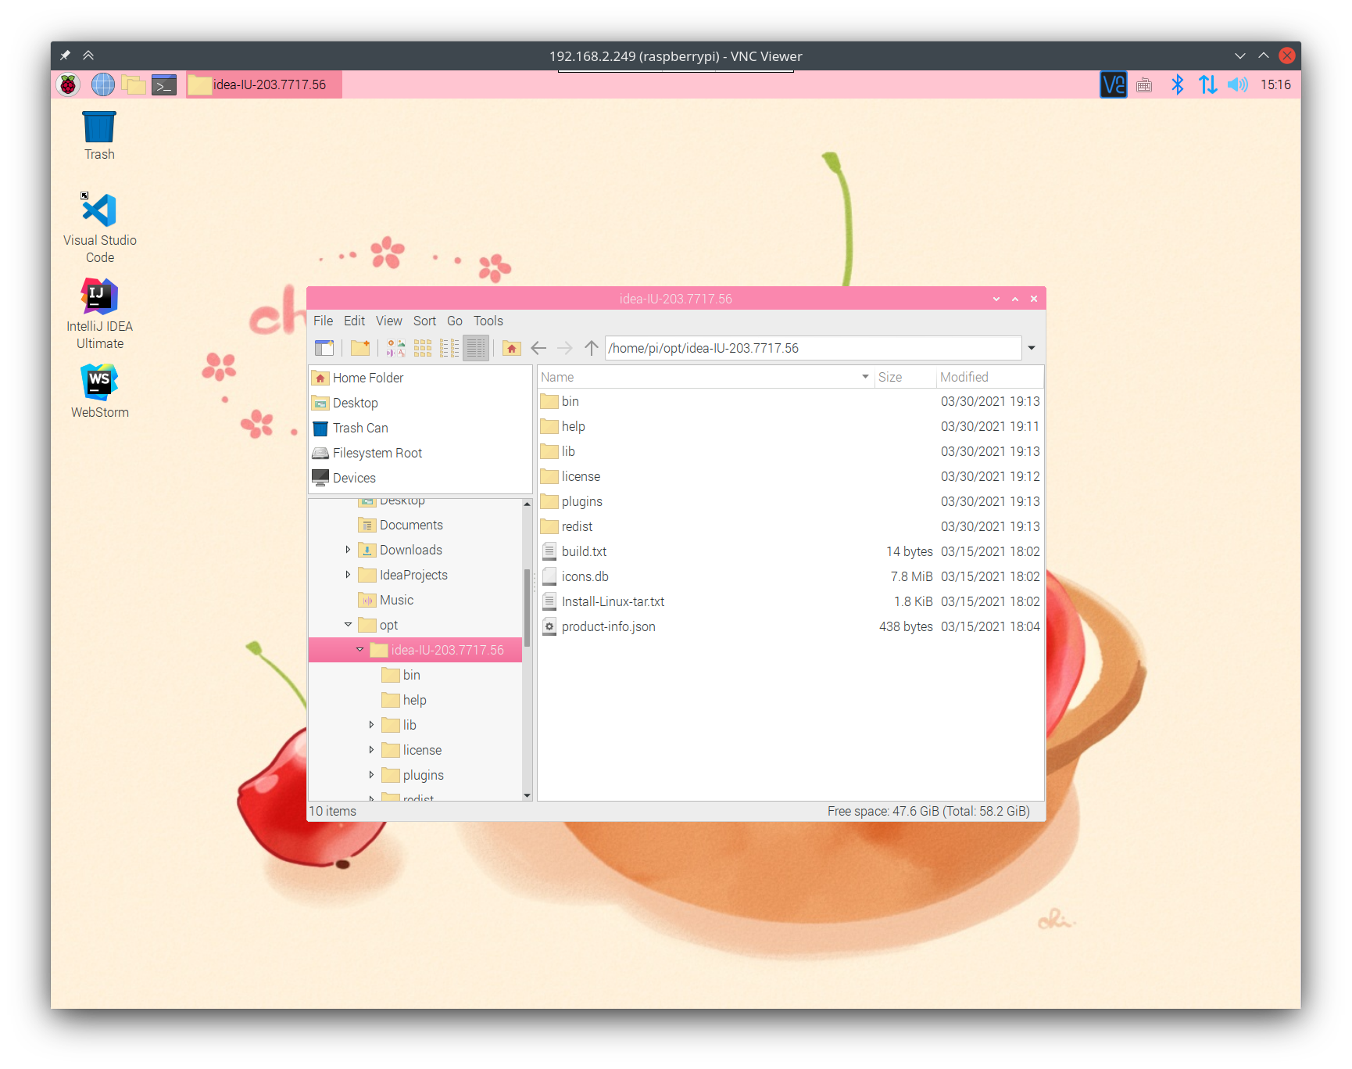Open the Sort menu
Image resolution: width=1352 pixels, height=1069 pixels.
424,321
